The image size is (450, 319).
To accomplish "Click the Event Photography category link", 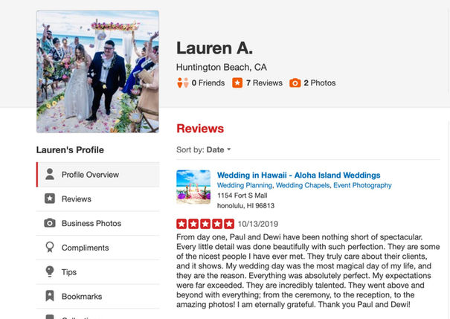I will 362,185.
